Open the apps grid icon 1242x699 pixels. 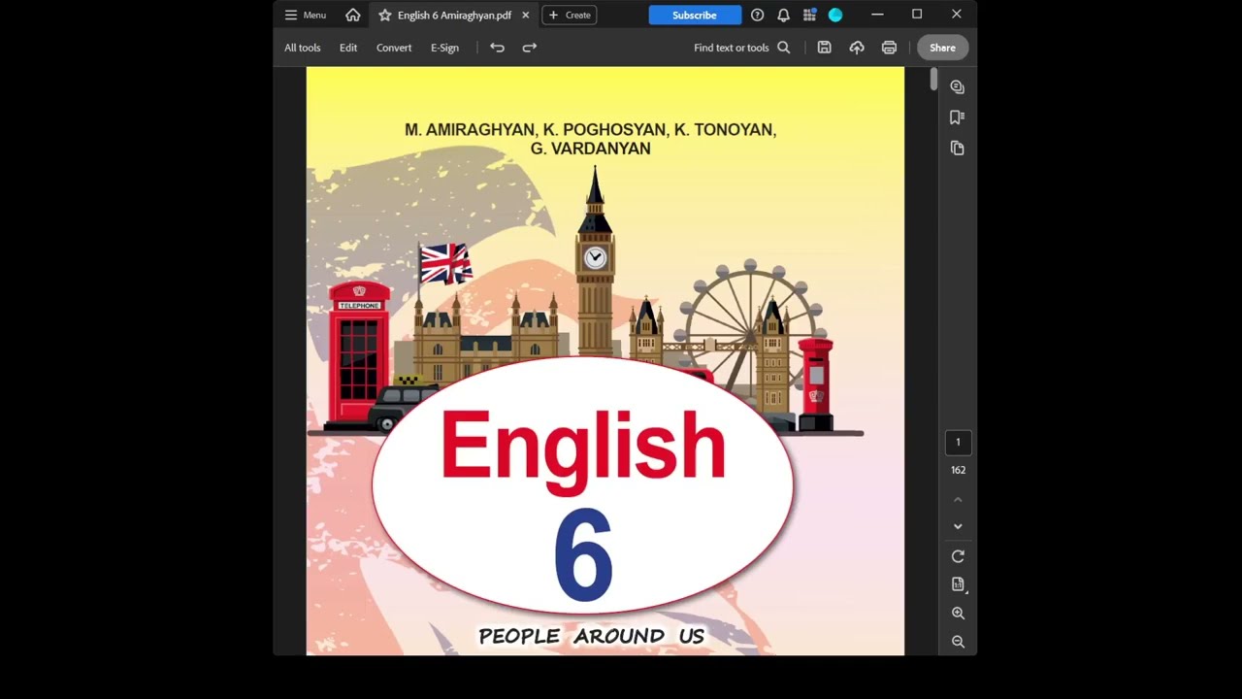[x=809, y=15]
